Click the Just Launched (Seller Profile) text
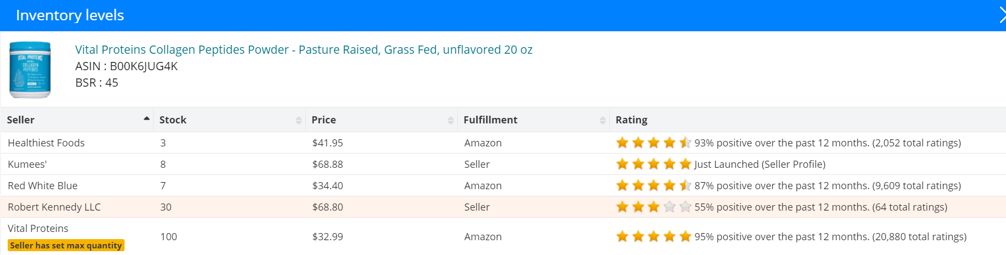This screenshot has height=255, width=1006. tap(760, 164)
